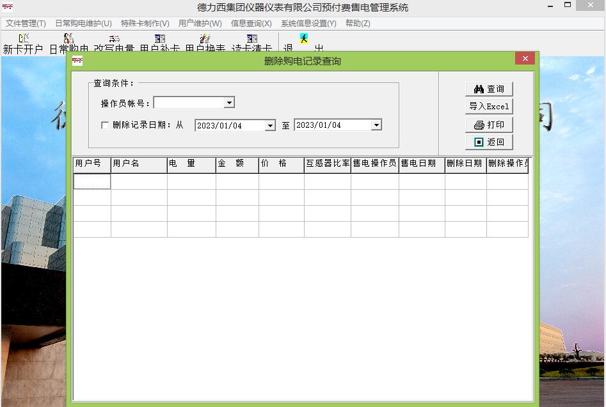The height and width of the screenshot is (407, 606).
Task: Click the 返回 button to go back
Action: pyautogui.click(x=489, y=142)
